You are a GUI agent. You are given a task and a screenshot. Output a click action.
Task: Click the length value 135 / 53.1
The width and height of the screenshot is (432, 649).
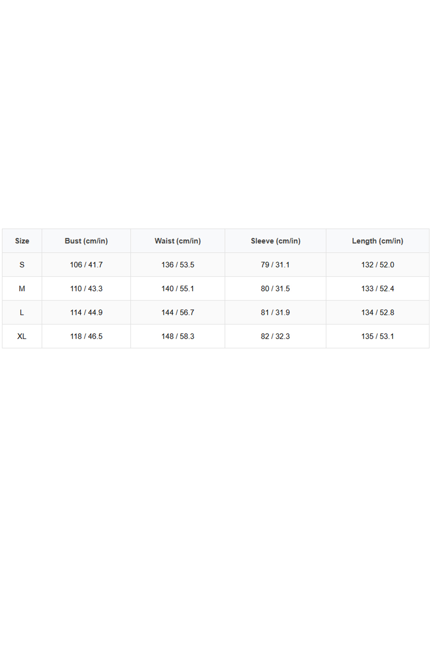pyautogui.click(x=377, y=336)
